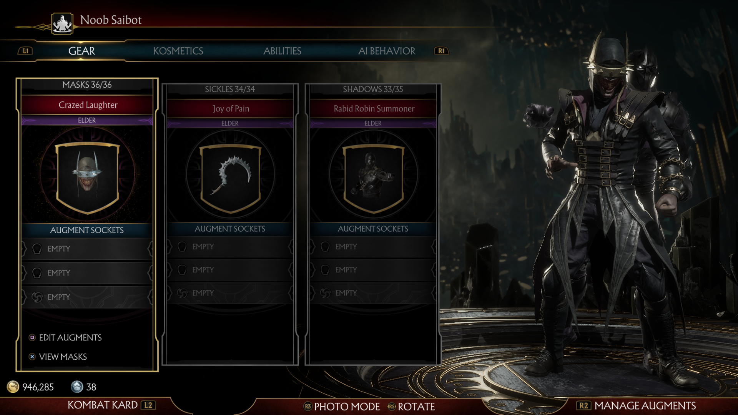The width and height of the screenshot is (738, 415).
Task: Go to the AI Behavior tab
Action: coord(387,51)
